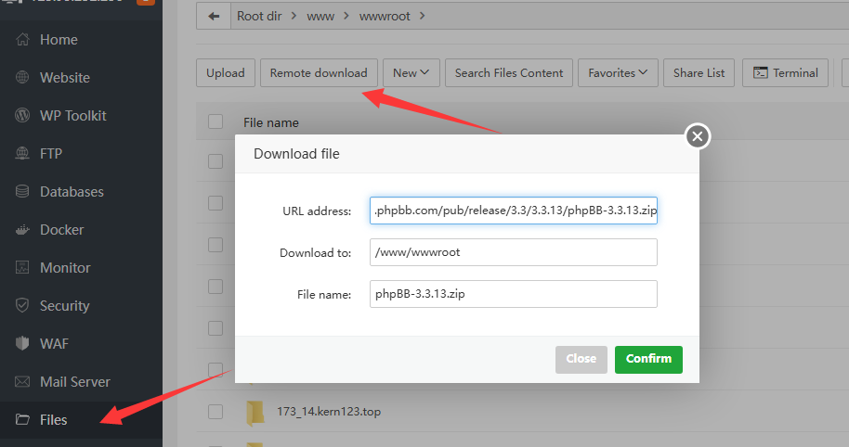Click the Upload button
Image resolution: width=849 pixels, height=447 pixels.
click(225, 73)
